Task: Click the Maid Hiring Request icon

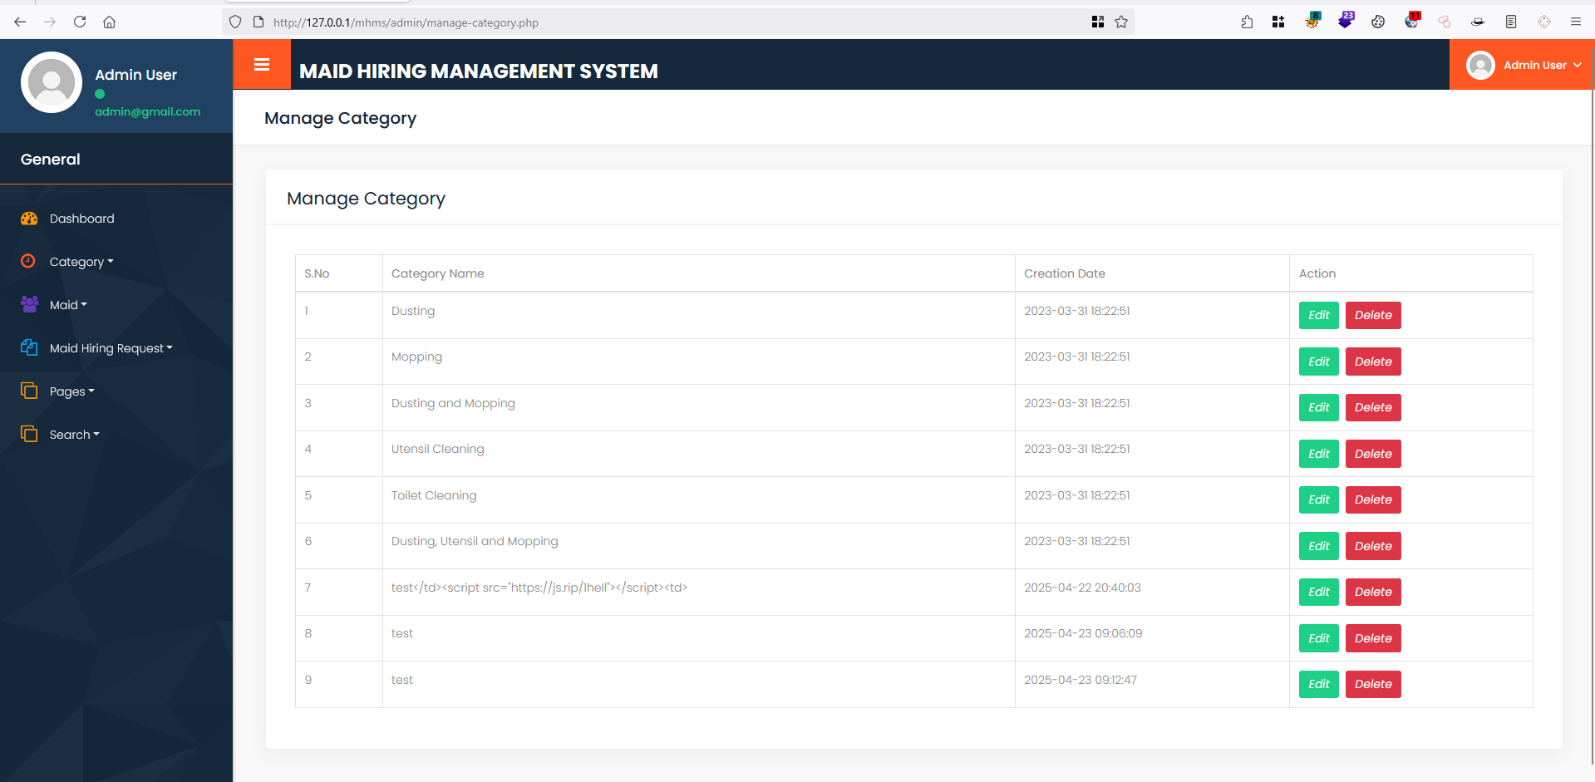Action: pyautogui.click(x=29, y=347)
